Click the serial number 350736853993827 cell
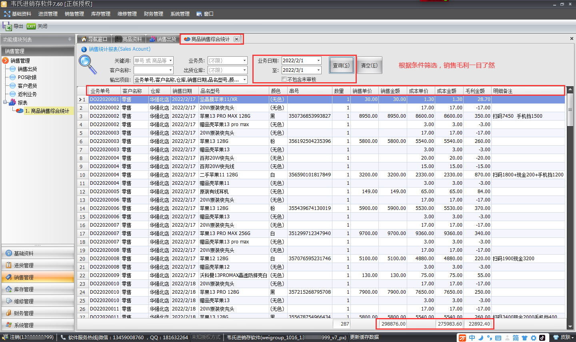This screenshot has height=342, width=576. coord(310,116)
